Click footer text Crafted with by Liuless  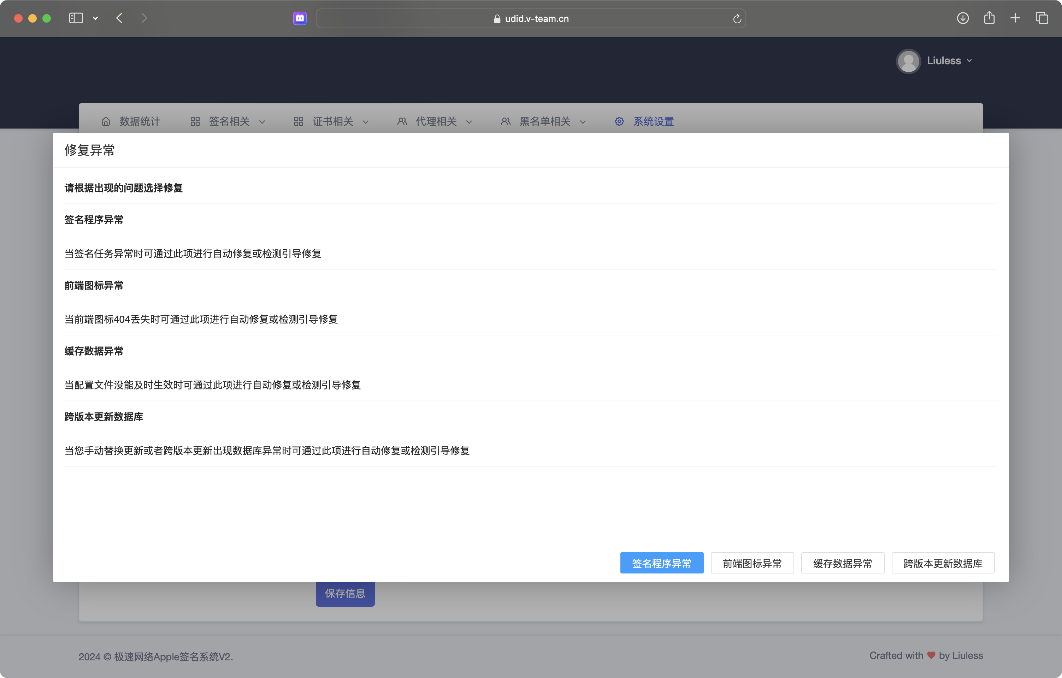click(x=926, y=655)
